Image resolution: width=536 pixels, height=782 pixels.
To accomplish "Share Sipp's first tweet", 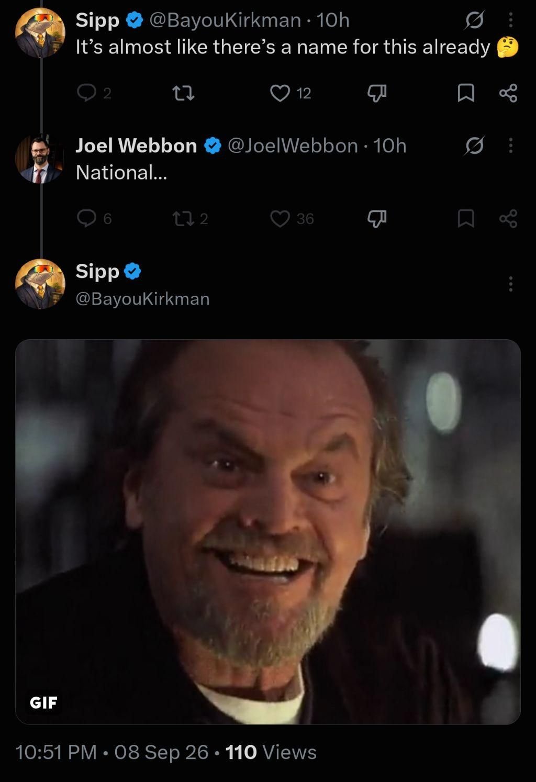I will click(x=508, y=93).
